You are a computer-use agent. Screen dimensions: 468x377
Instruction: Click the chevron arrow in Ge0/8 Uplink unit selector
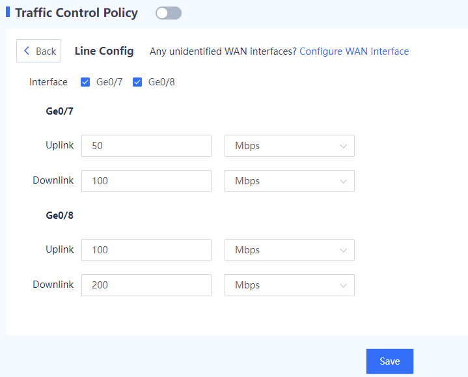point(343,251)
